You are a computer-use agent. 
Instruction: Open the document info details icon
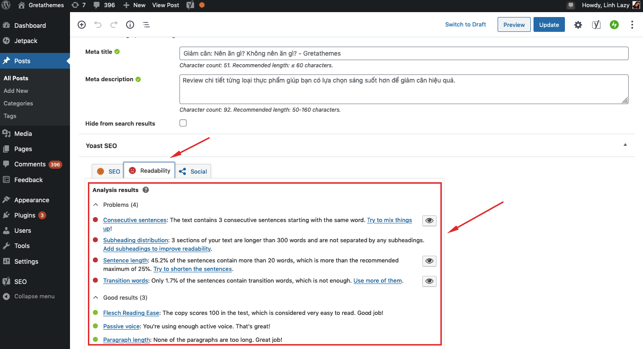[130, 25]
